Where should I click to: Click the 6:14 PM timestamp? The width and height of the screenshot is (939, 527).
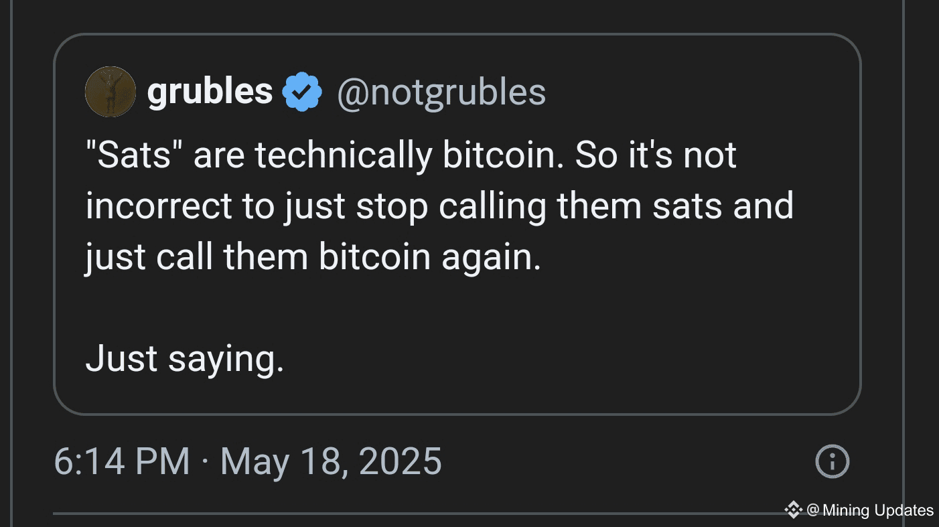122,461
